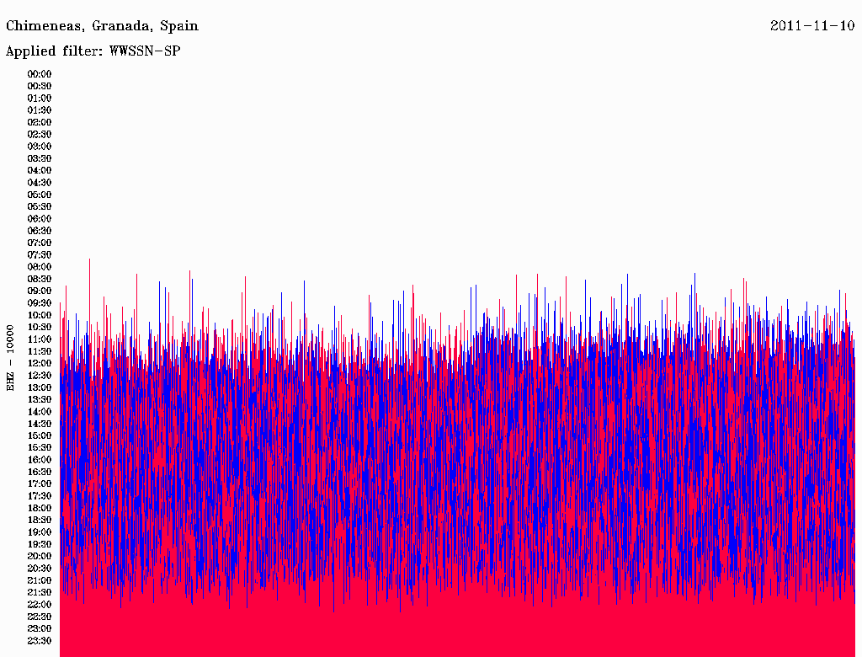Click the 14:30 time label
This screenshot has width=862, height=657.
click(x=40, y=424)
